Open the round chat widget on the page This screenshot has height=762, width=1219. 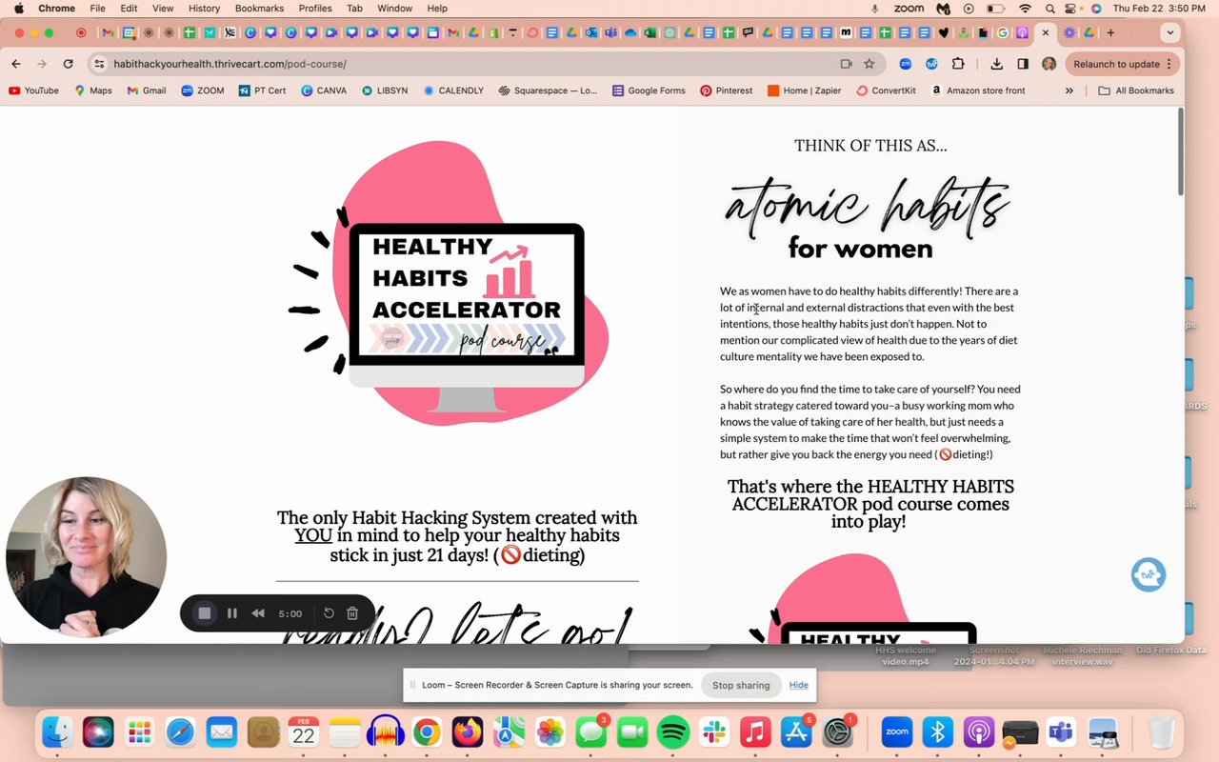point(1149,574)
